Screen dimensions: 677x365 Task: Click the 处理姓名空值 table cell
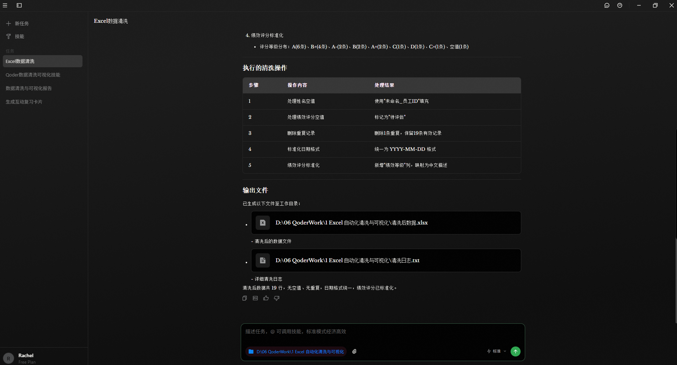(301, 101)
